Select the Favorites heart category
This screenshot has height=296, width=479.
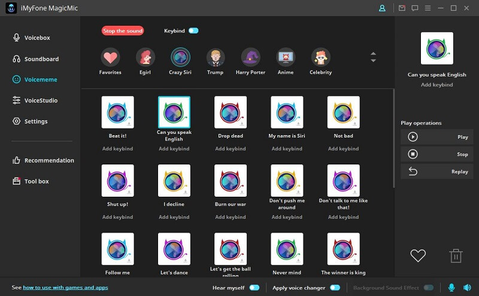pos(110,57)
